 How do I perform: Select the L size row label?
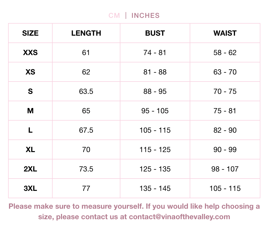tap(30, 130)
